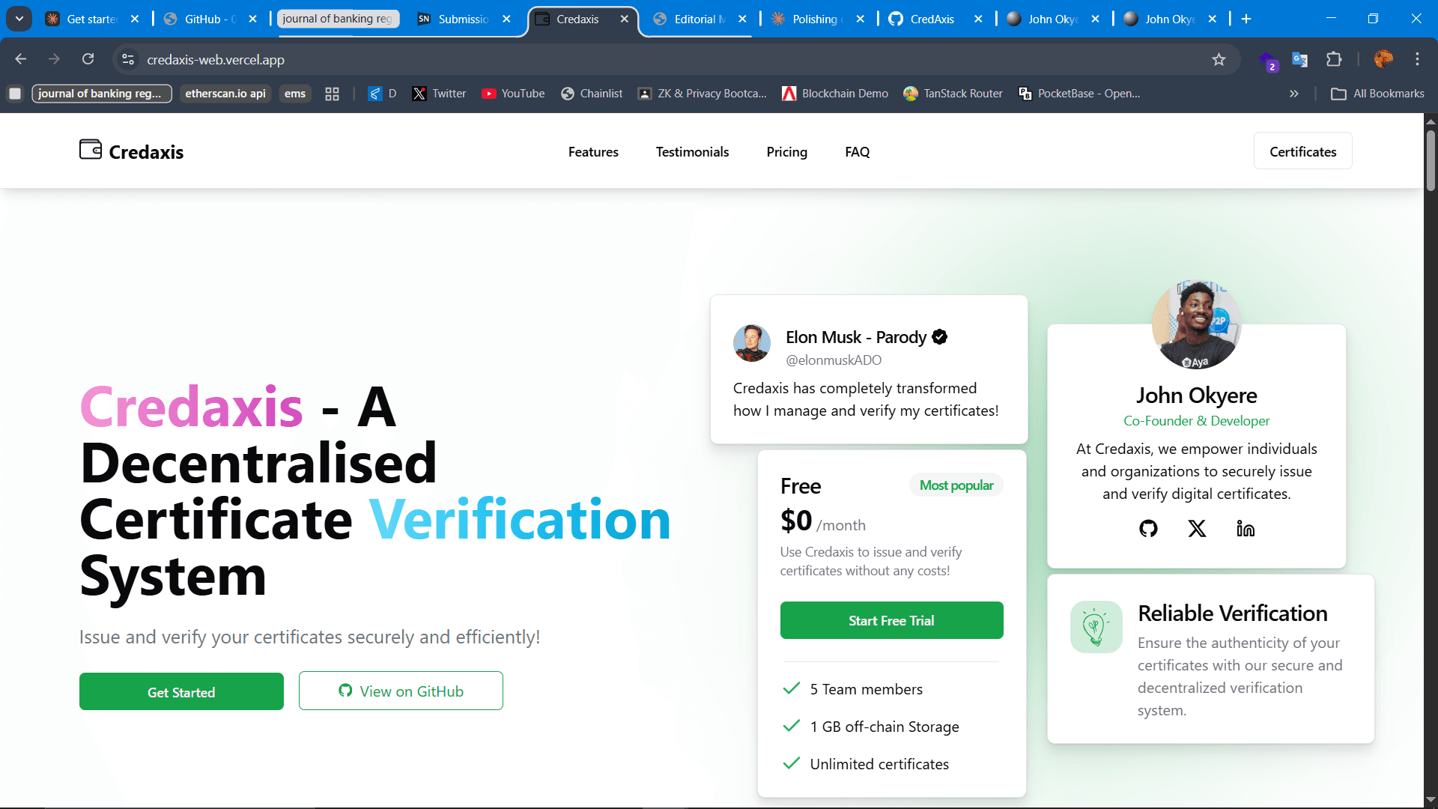Open a new browser tab

(x=1246, y=19)
